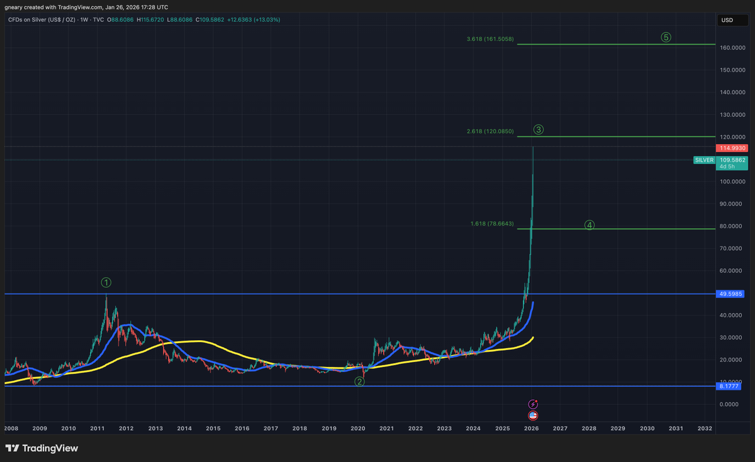Click the US flag economic event icon
This screenshot has width=755, height=462.
[533, 415]
